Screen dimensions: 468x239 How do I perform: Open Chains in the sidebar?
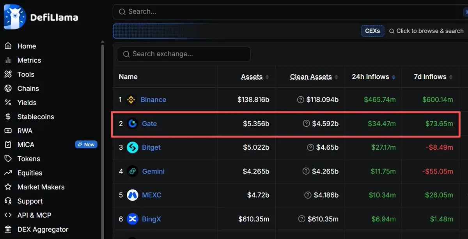[x=28, y=89]
